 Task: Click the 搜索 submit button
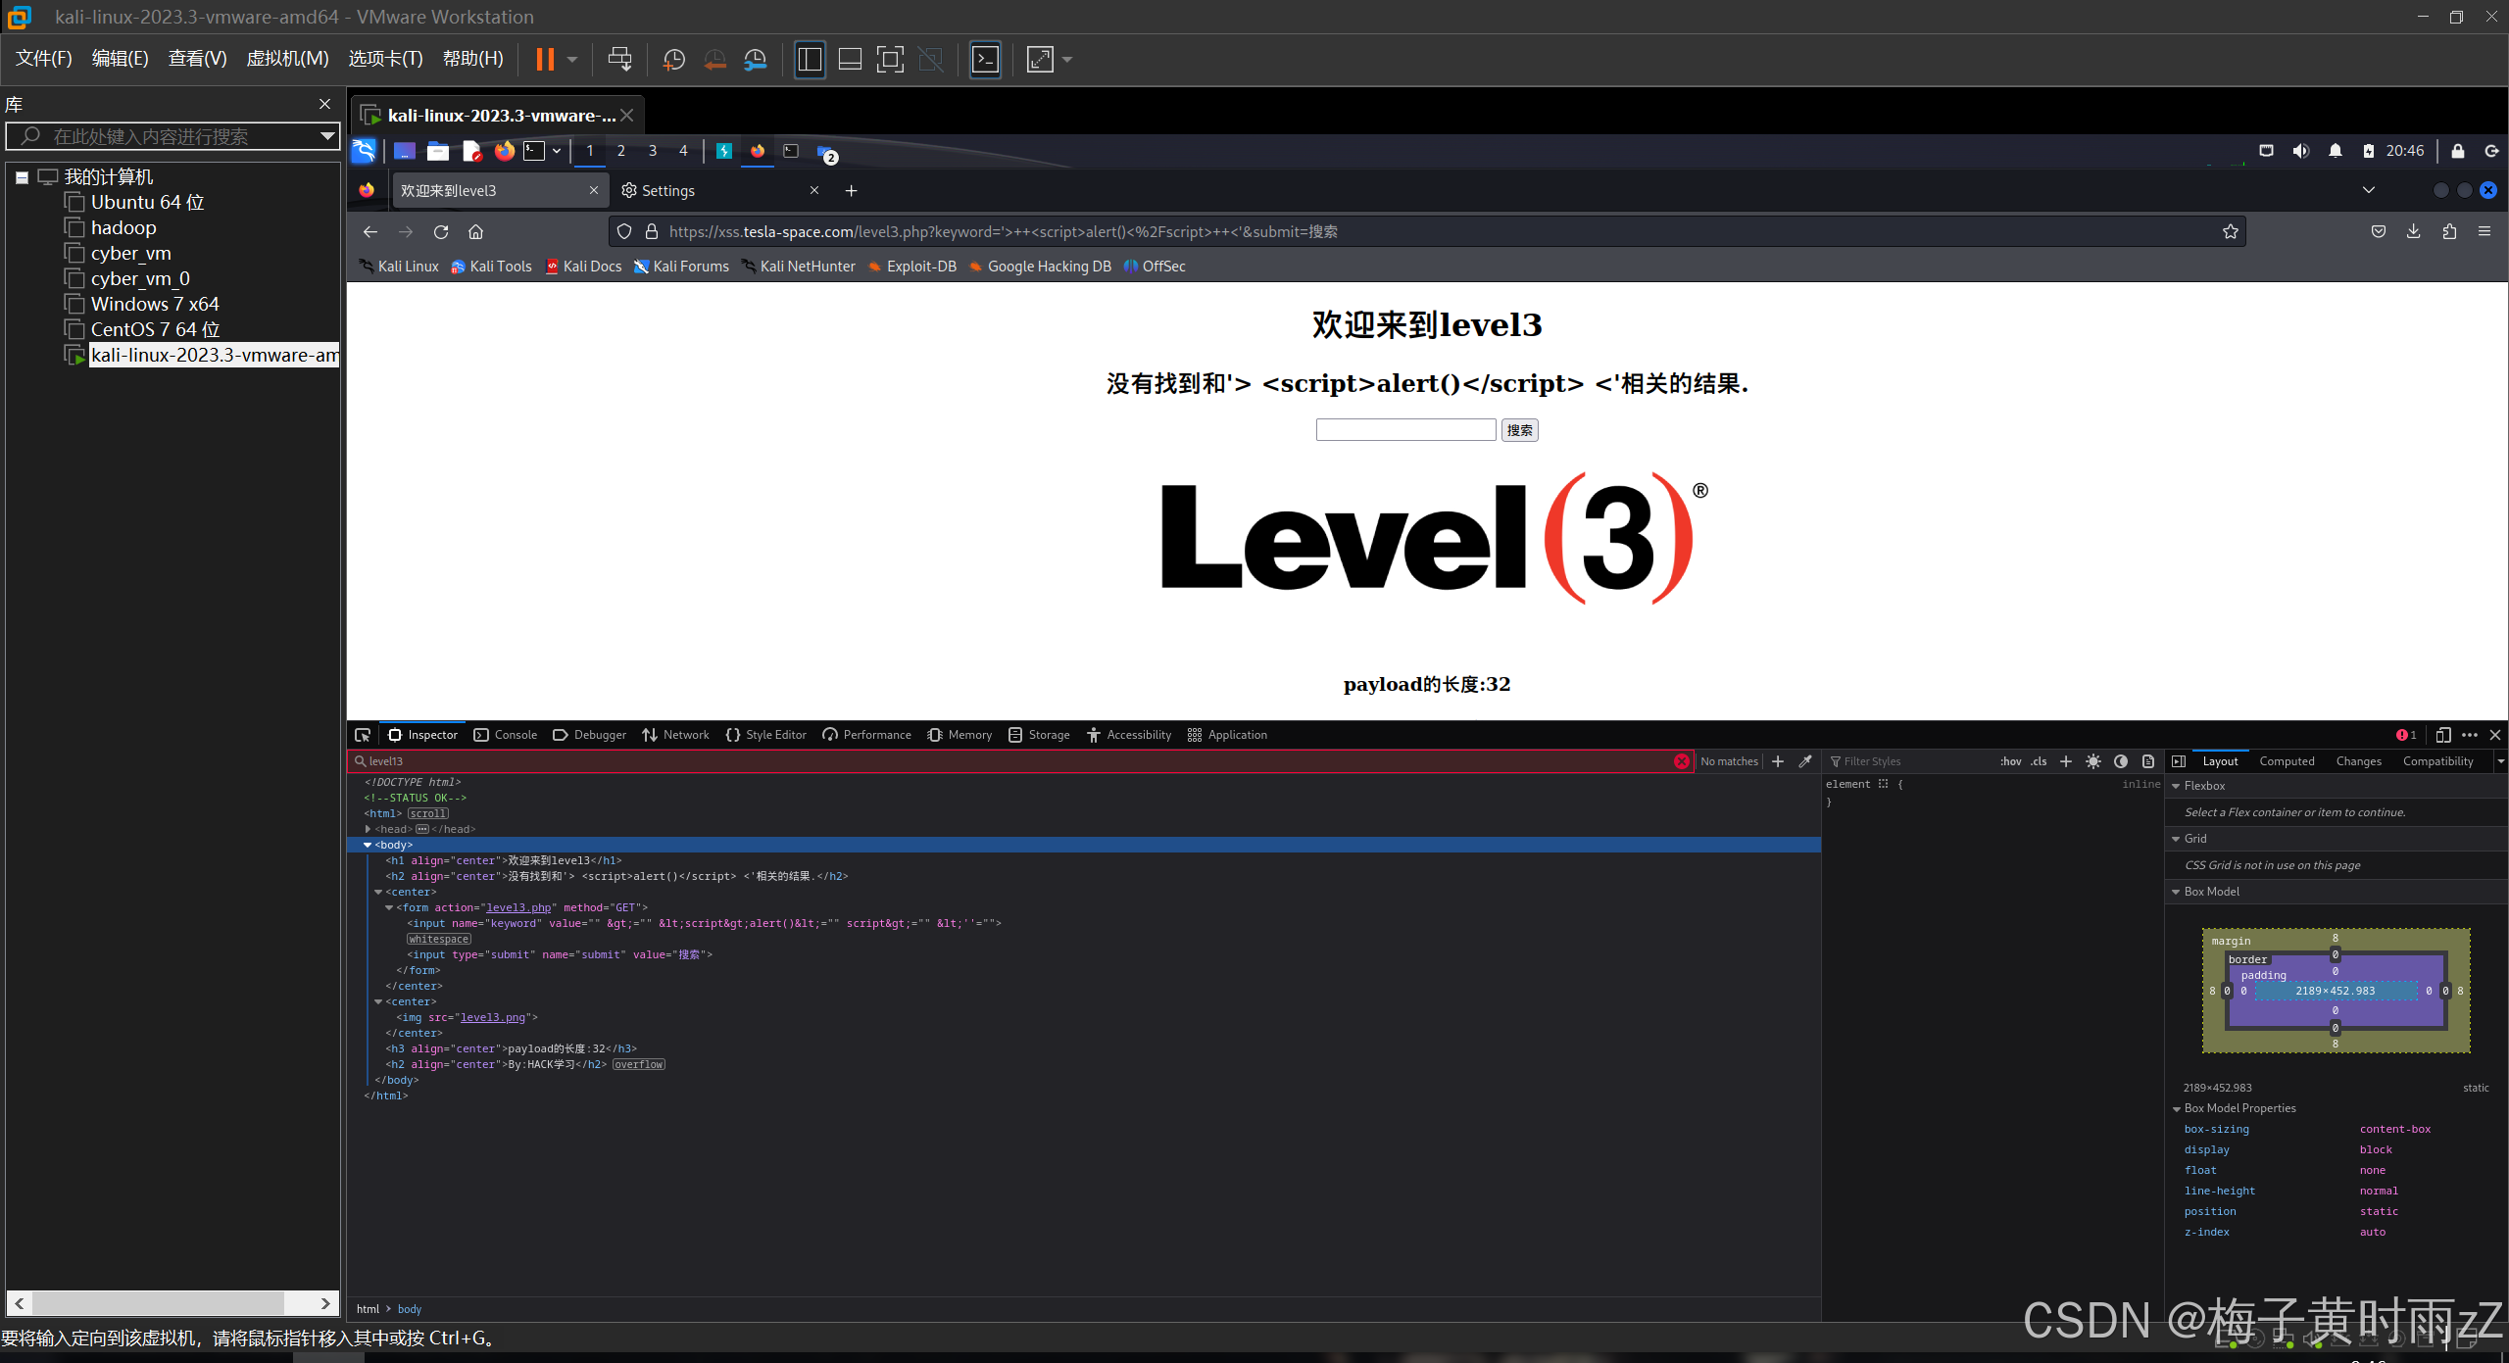click(x=1520, y=430)
